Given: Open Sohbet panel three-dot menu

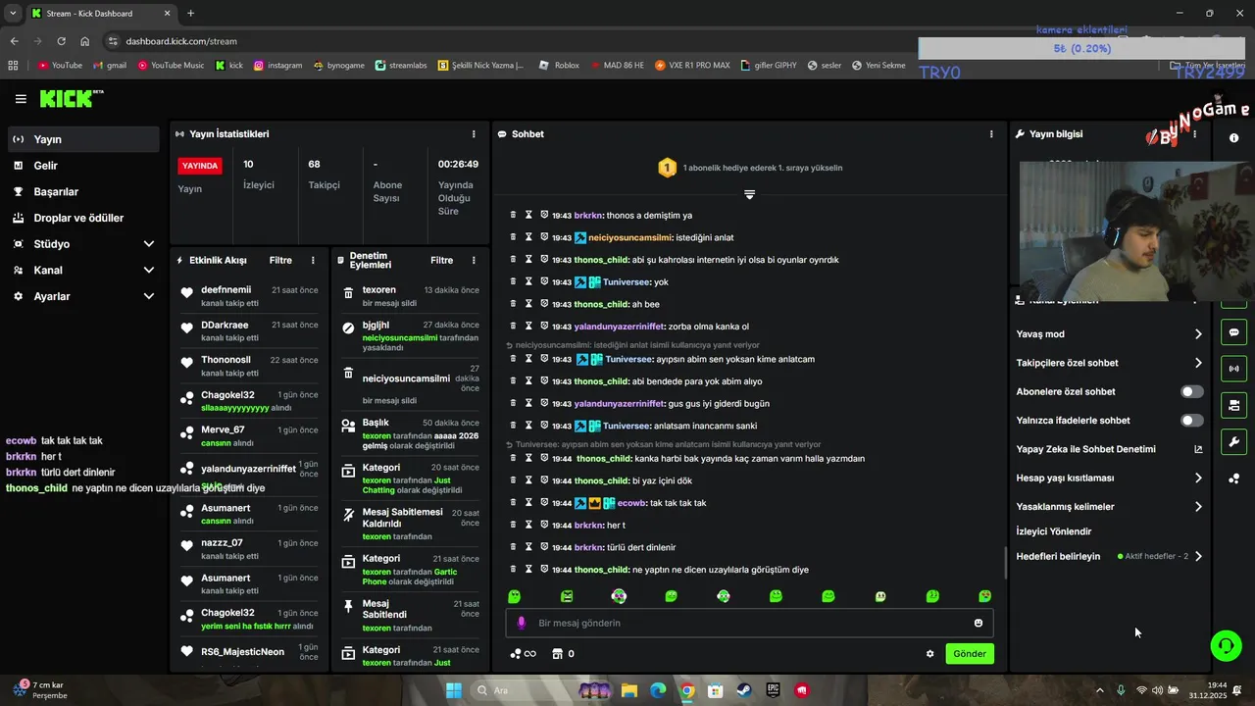Looking at the screenshot, I should pyautogui.click(x=991, y=134).
